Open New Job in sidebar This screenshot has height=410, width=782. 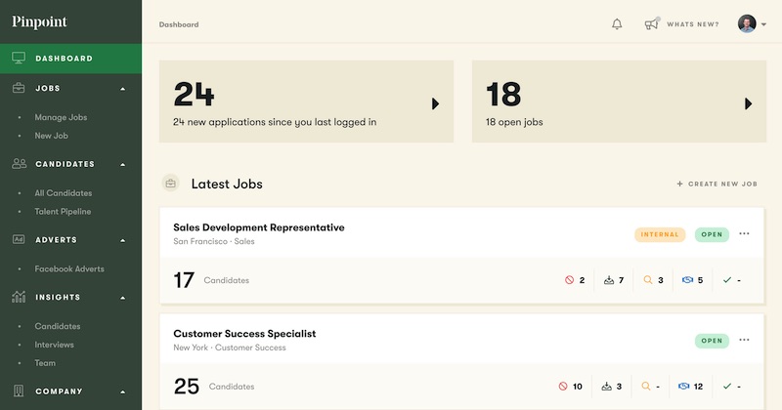tap(52, 136)
